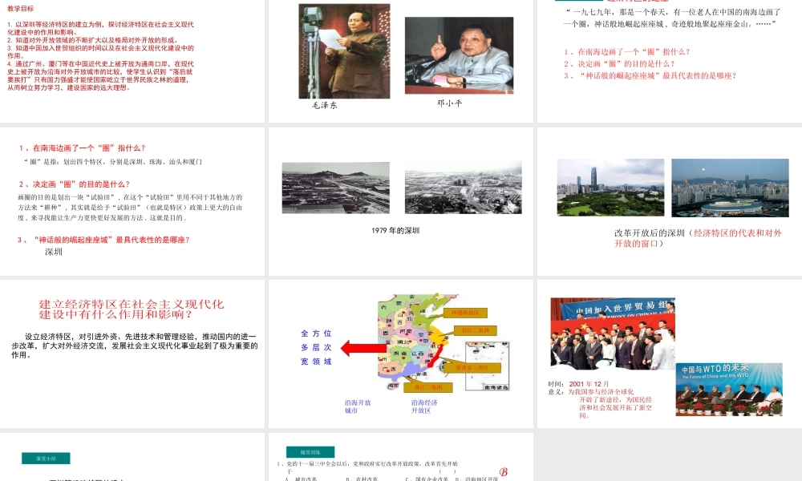Select quiz question 1 about 十一届三中全会

[367, 467]
